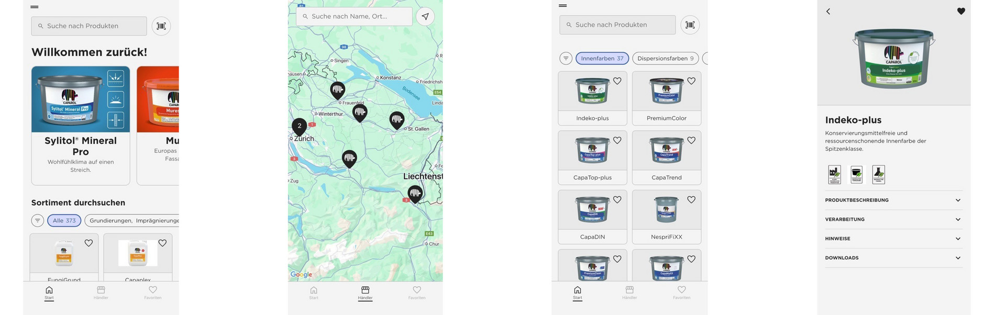Expand the VERARBEITUNG section
This screenshot has width=995, height=315.
click(x=893, y=219)
